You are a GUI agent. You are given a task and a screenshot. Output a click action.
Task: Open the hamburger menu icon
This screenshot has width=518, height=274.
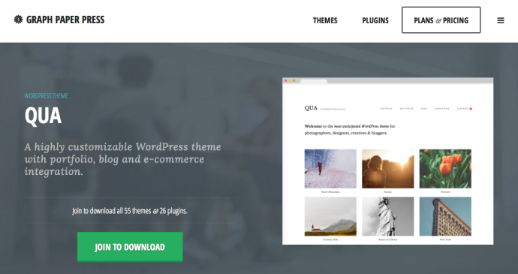(501, 20)
